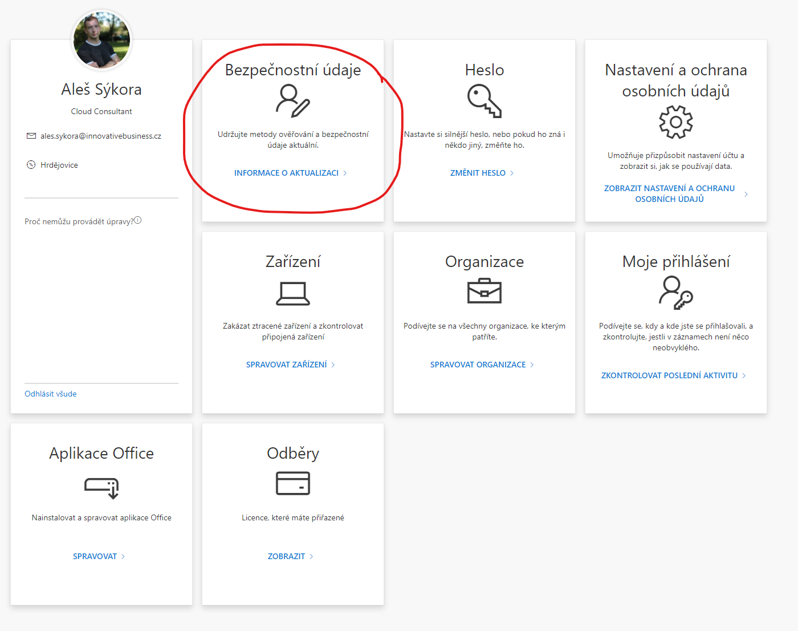This screenshot has height=631, width=798.
Task: Click the Heslo heading
Action: (x=484, y=70)
